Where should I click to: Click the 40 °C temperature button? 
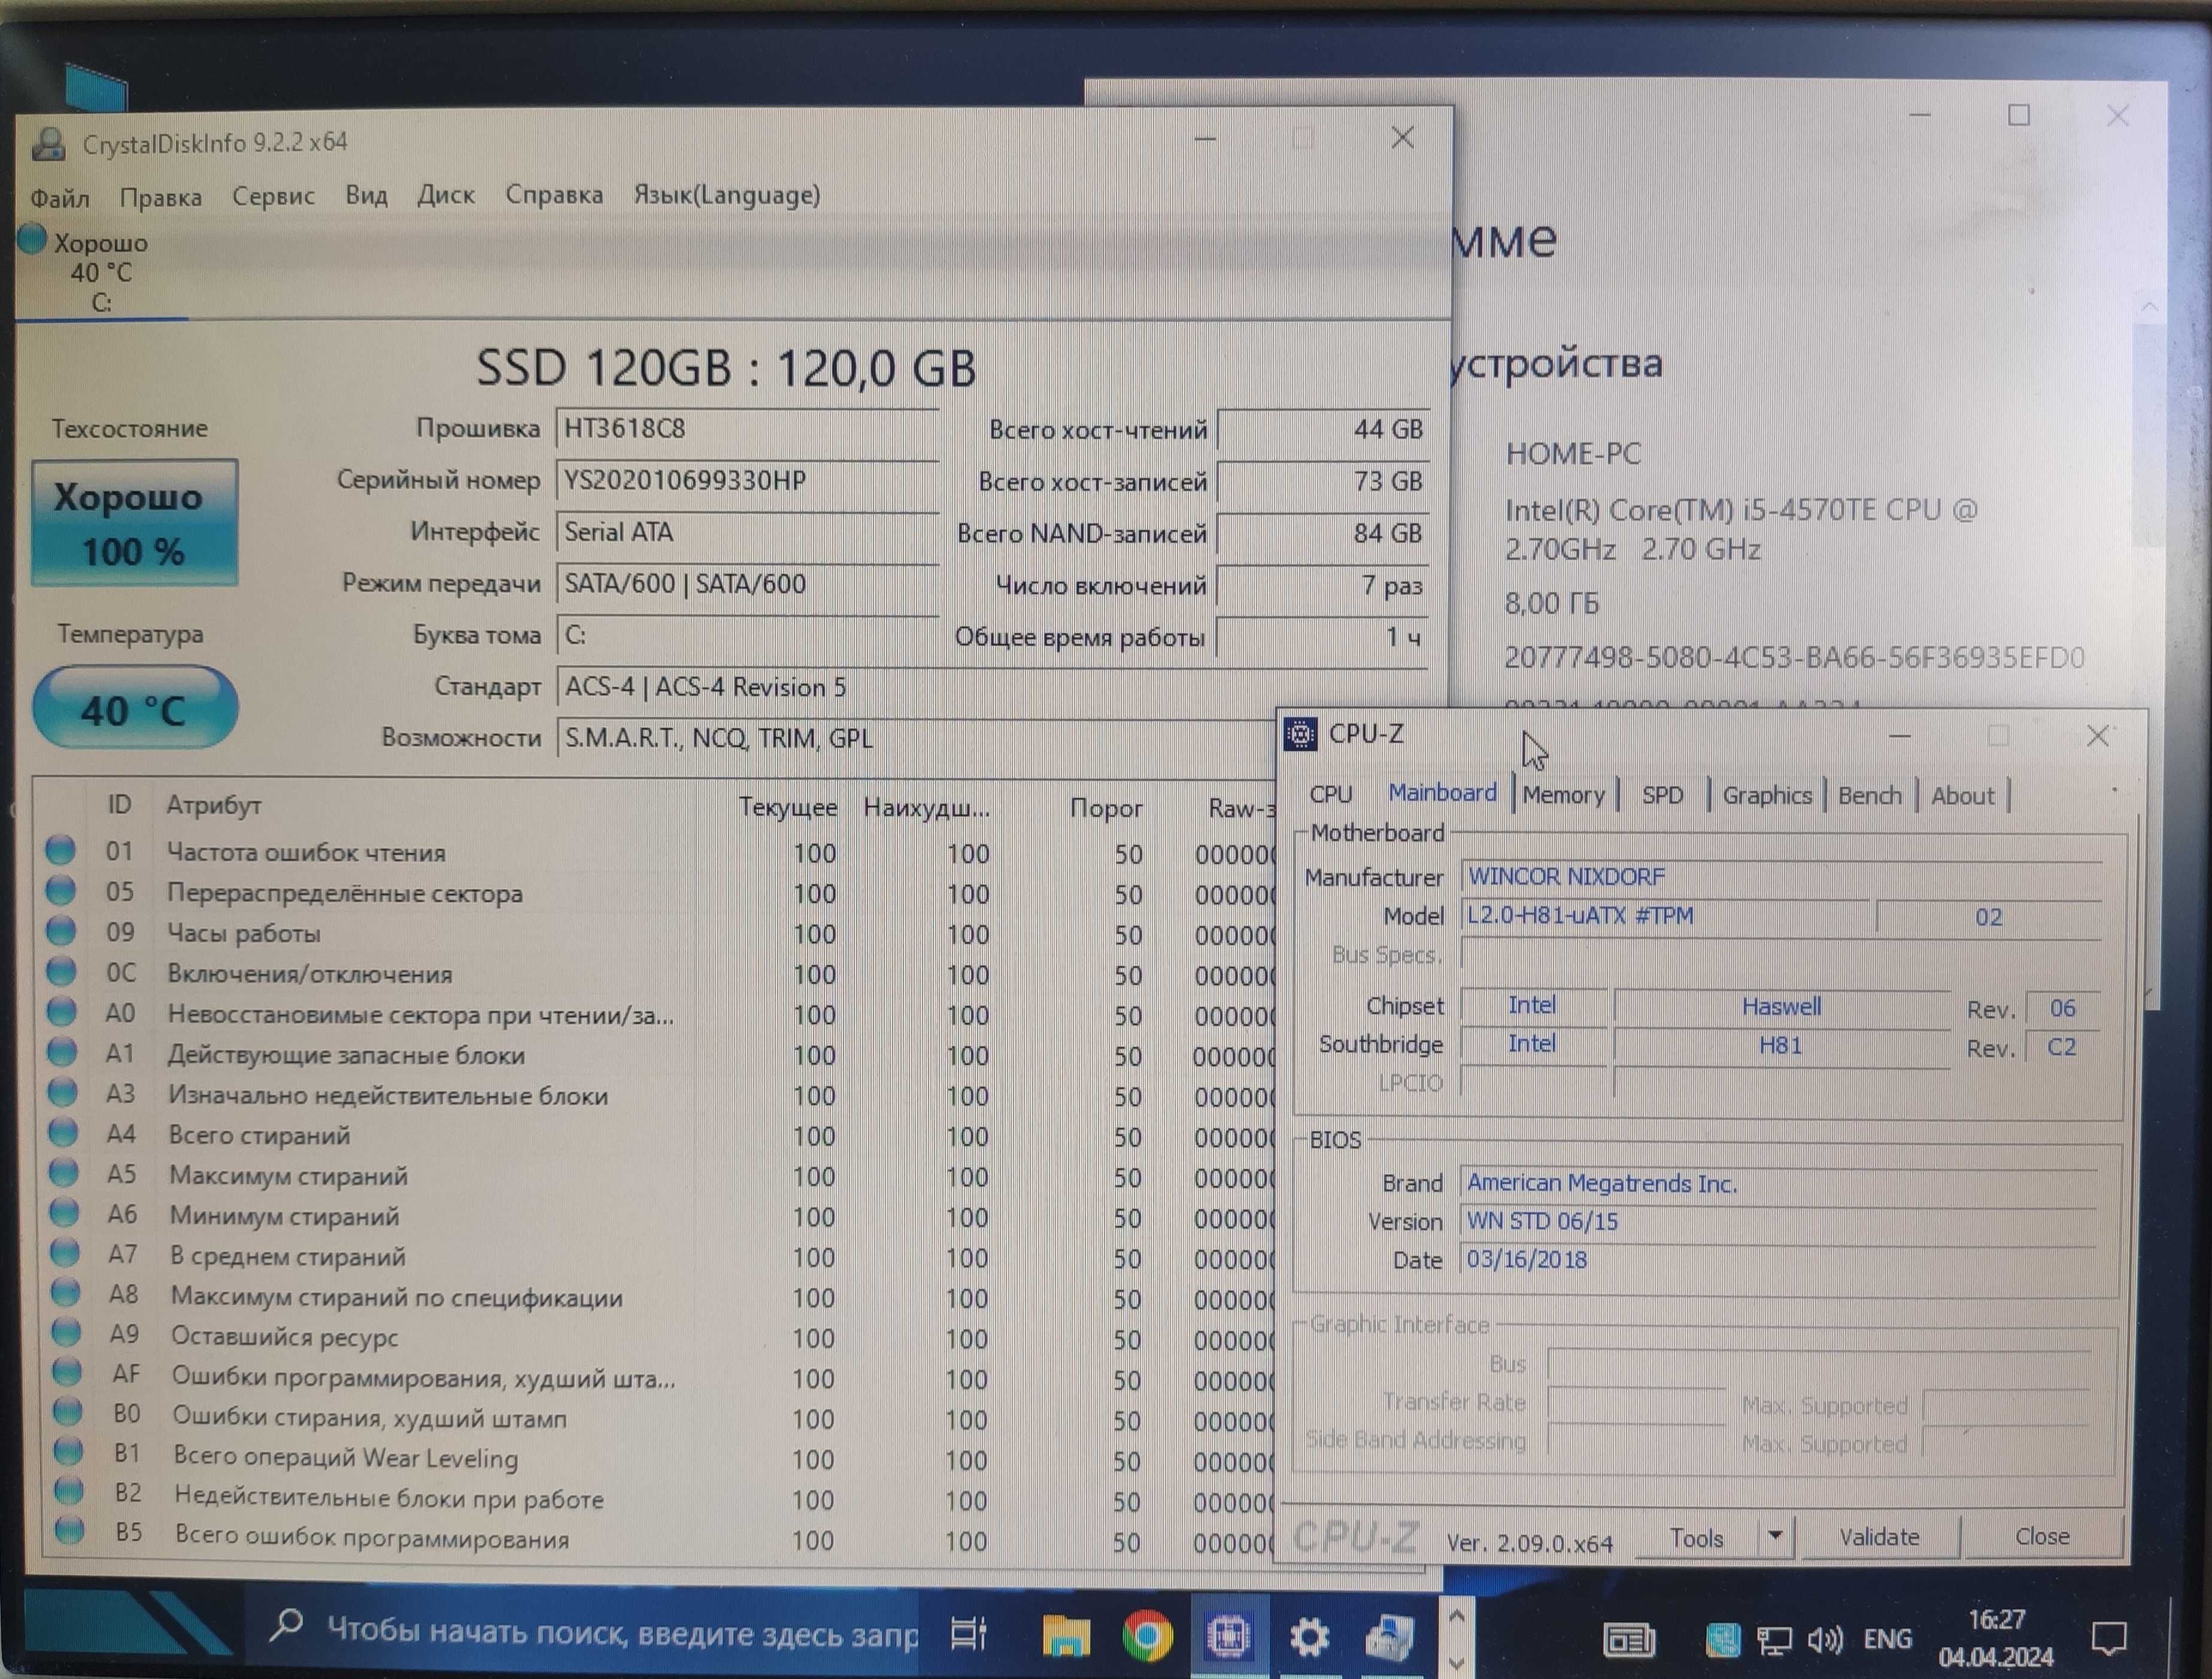(x=135, y=709)
